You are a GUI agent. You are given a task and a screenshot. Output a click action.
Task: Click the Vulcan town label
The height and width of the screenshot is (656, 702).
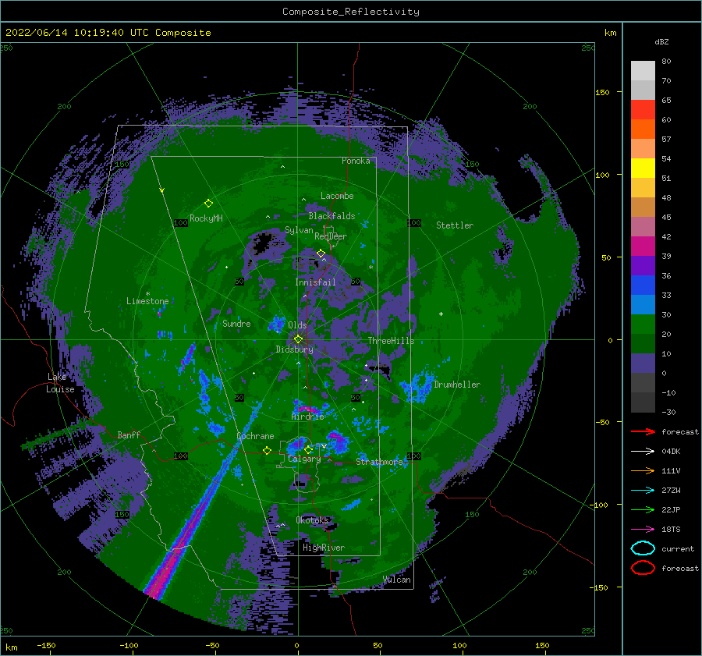(397, 580)
